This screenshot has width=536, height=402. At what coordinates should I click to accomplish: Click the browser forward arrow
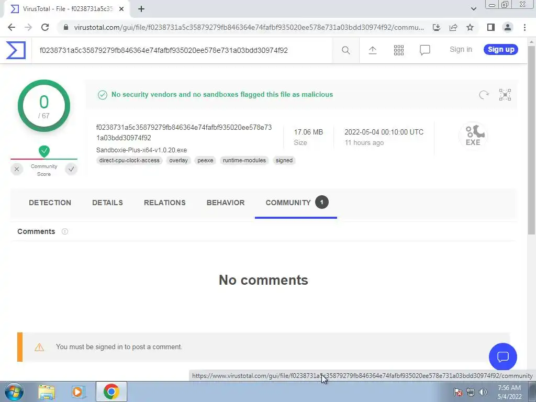click(x=28, y=27)
